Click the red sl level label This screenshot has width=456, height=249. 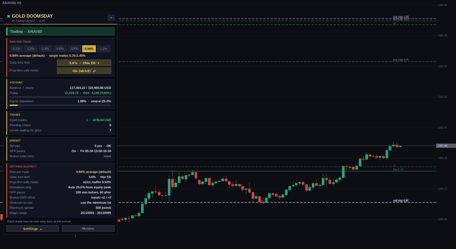[x=394, y=165]
